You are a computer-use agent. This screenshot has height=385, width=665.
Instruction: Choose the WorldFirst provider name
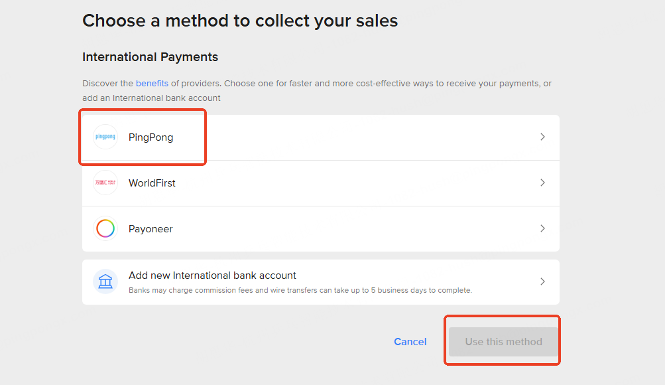click(152, 183)
